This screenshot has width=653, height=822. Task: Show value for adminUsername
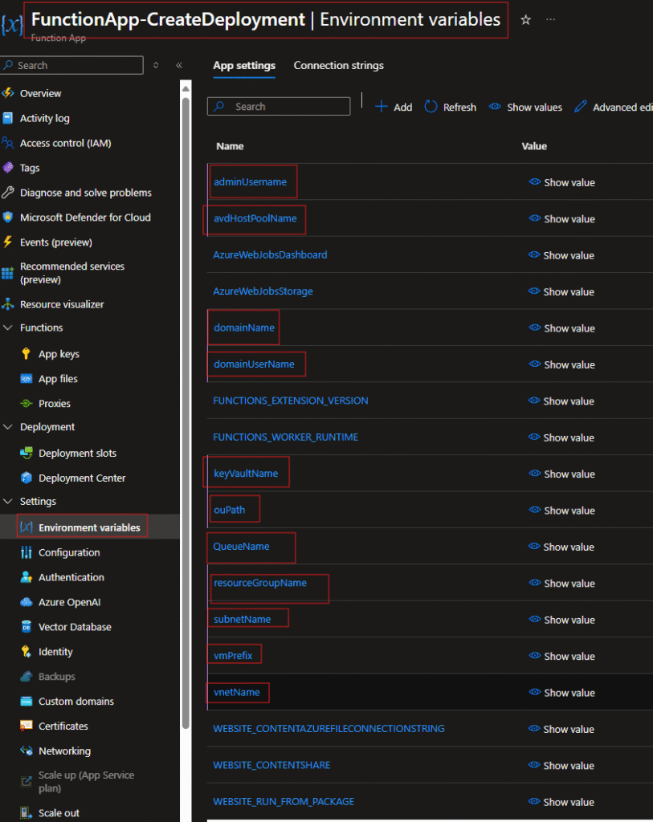coord(561,182)
